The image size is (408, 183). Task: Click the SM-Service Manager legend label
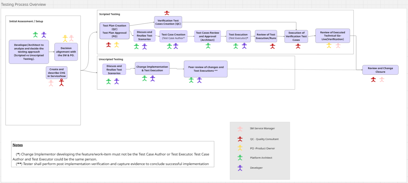click(262, 129)
